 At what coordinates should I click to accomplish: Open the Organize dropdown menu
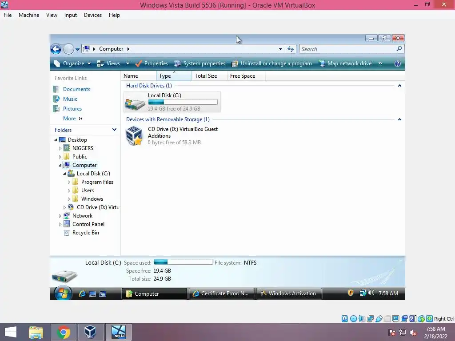72,63
